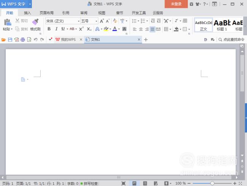Decrease indent icon
Image resolution: width=247 pixels, height=186 pixels.
coord(153,21)
